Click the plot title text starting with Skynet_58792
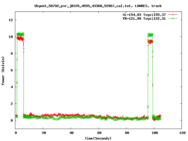Image resolution: width=188 pixels, height=141 pixels. tap(98, 6)
